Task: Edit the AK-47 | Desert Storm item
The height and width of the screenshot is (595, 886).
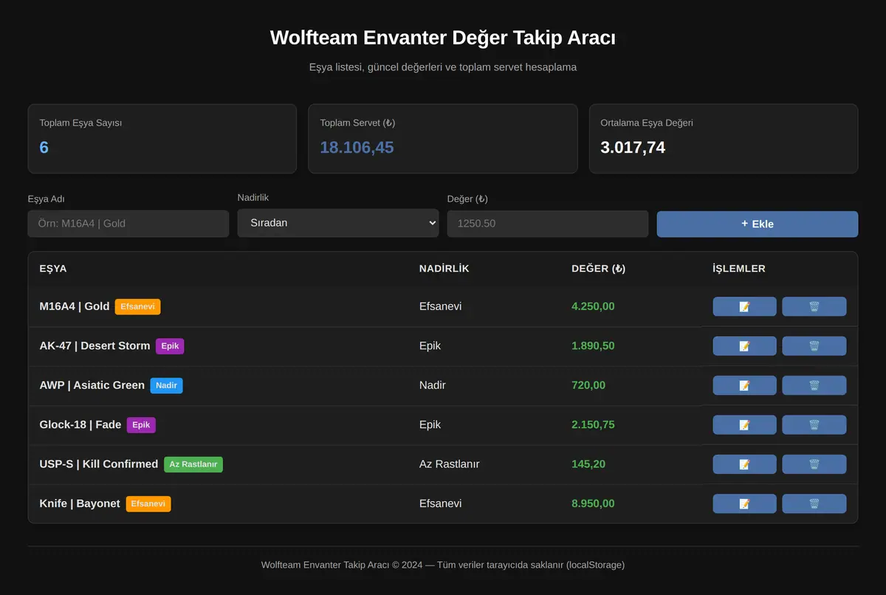Action: click(744, 345)
